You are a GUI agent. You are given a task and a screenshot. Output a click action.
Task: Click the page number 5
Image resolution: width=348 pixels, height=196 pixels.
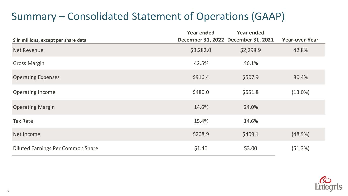(x=8, y=191)
